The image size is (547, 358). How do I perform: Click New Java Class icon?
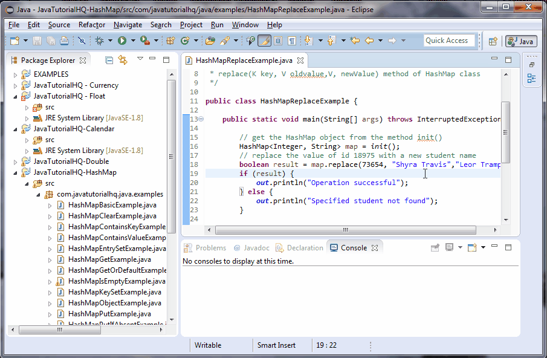184,41
